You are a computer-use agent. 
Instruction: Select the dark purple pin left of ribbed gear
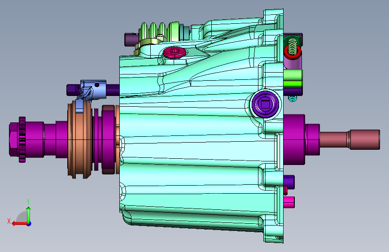(x=131, y=40)
